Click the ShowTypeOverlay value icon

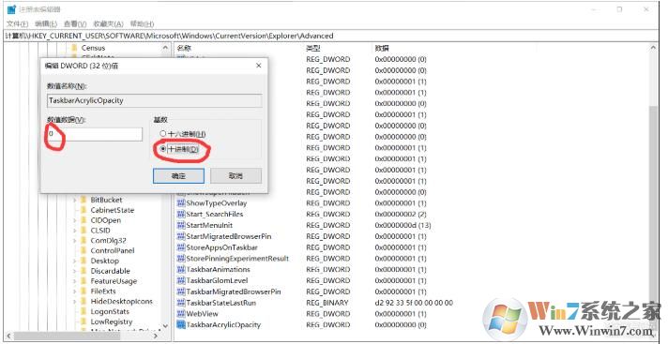181,203
